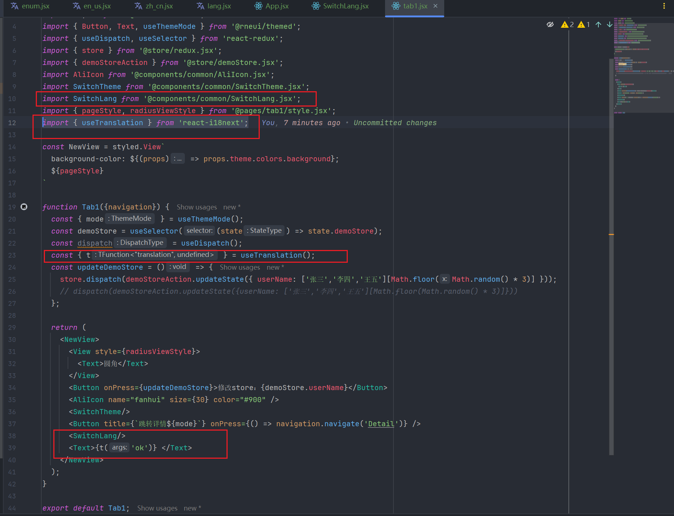674x516 pixels.
Task: Click the '@rneui/themed' import string
Action: [264, 27]
